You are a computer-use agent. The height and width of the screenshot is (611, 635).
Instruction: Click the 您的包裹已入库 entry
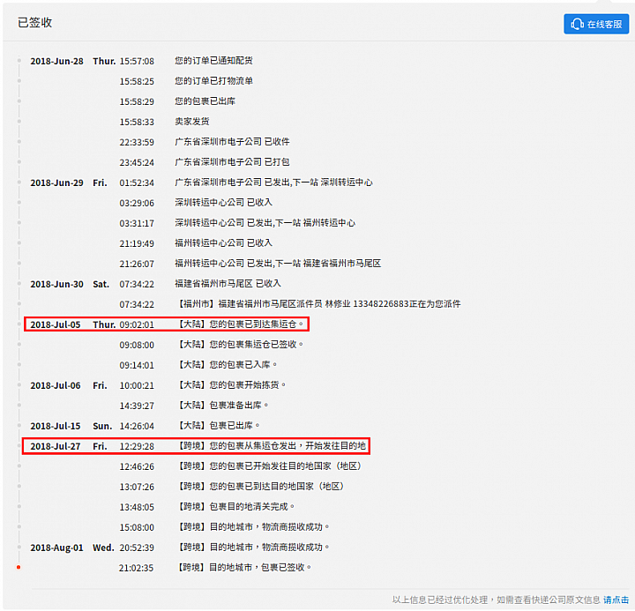pos(228,364)
